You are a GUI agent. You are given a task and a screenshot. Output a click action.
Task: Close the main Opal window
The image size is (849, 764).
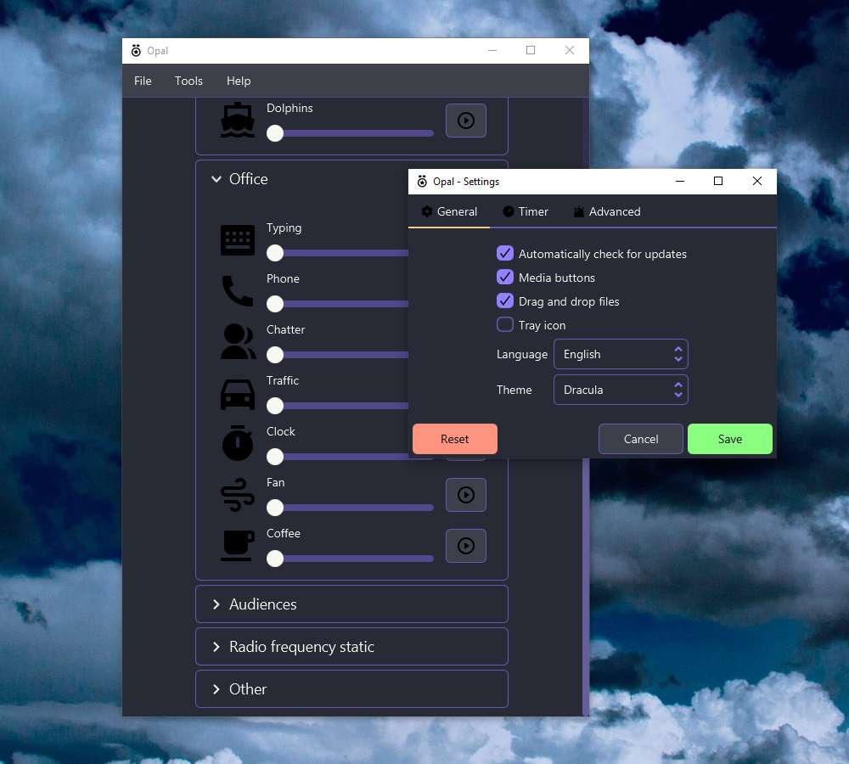570,50
